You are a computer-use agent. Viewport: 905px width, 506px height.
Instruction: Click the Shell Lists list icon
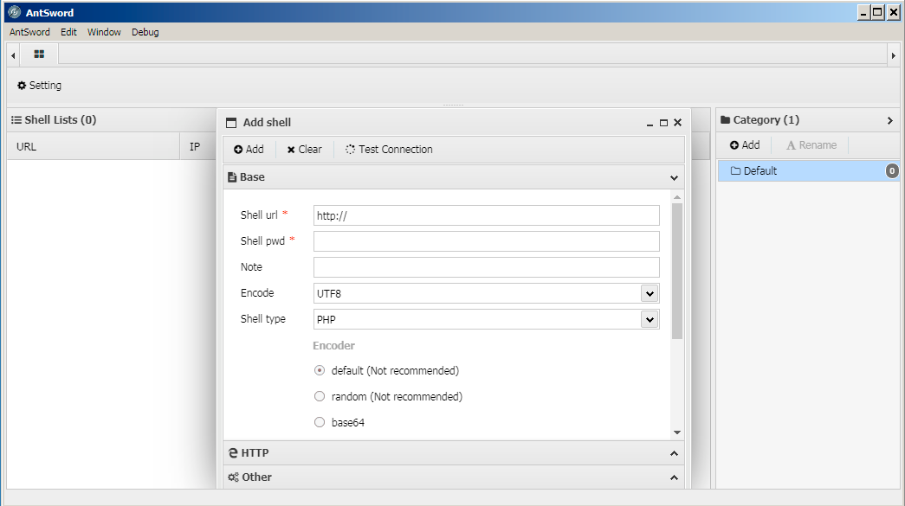click(x=16, y=120)
